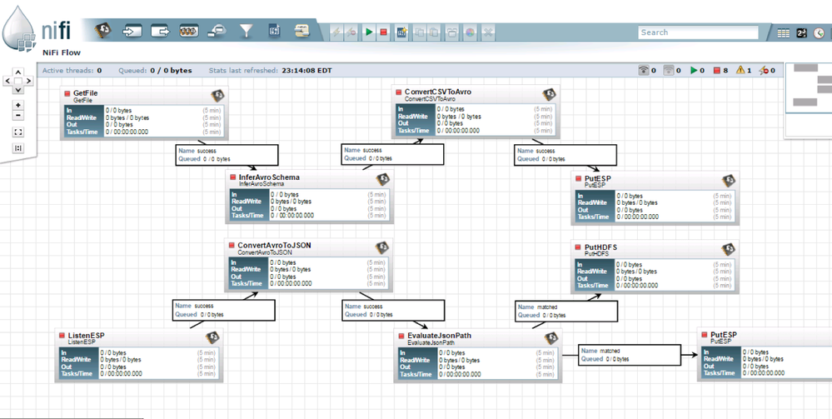Open the Flow History clock icon

click(820, 33)
